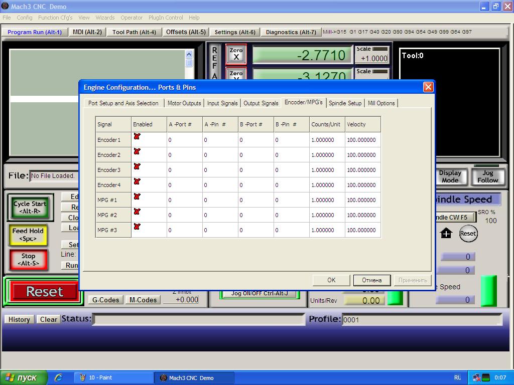Image resolution: width=514 pixels, height=385 pixels.
Task: Switch to Port Setup and Axis Selection tab
Action: (123, 103)
